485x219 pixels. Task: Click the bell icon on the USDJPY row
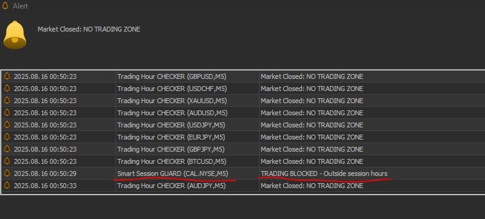tap(7, 125)
